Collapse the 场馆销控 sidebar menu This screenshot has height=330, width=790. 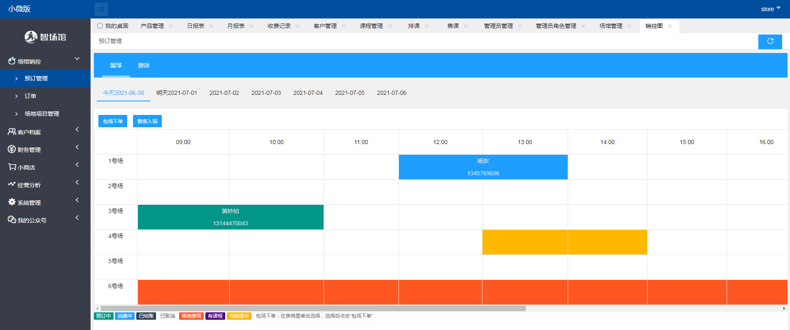tap(77, 59)
